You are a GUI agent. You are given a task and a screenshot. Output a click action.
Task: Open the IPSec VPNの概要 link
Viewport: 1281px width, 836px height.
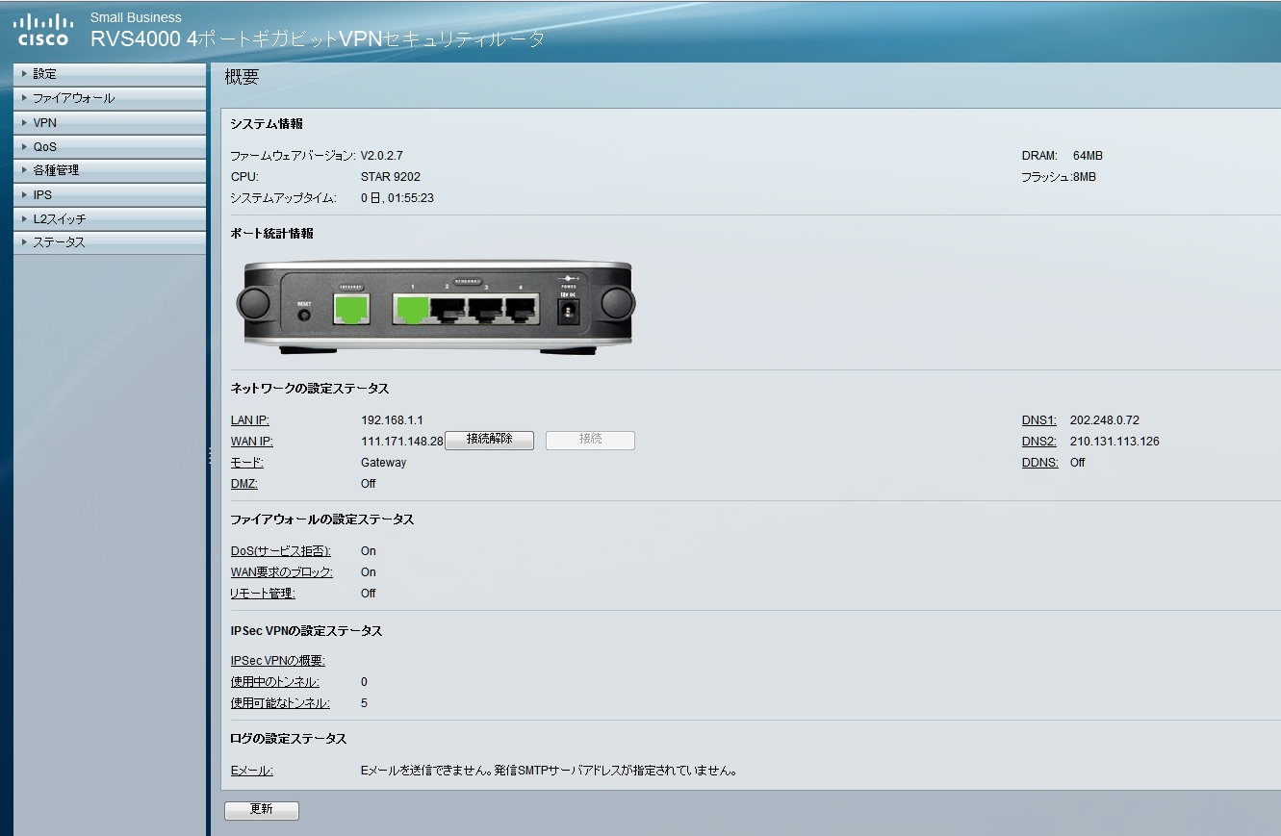(278, 661)
